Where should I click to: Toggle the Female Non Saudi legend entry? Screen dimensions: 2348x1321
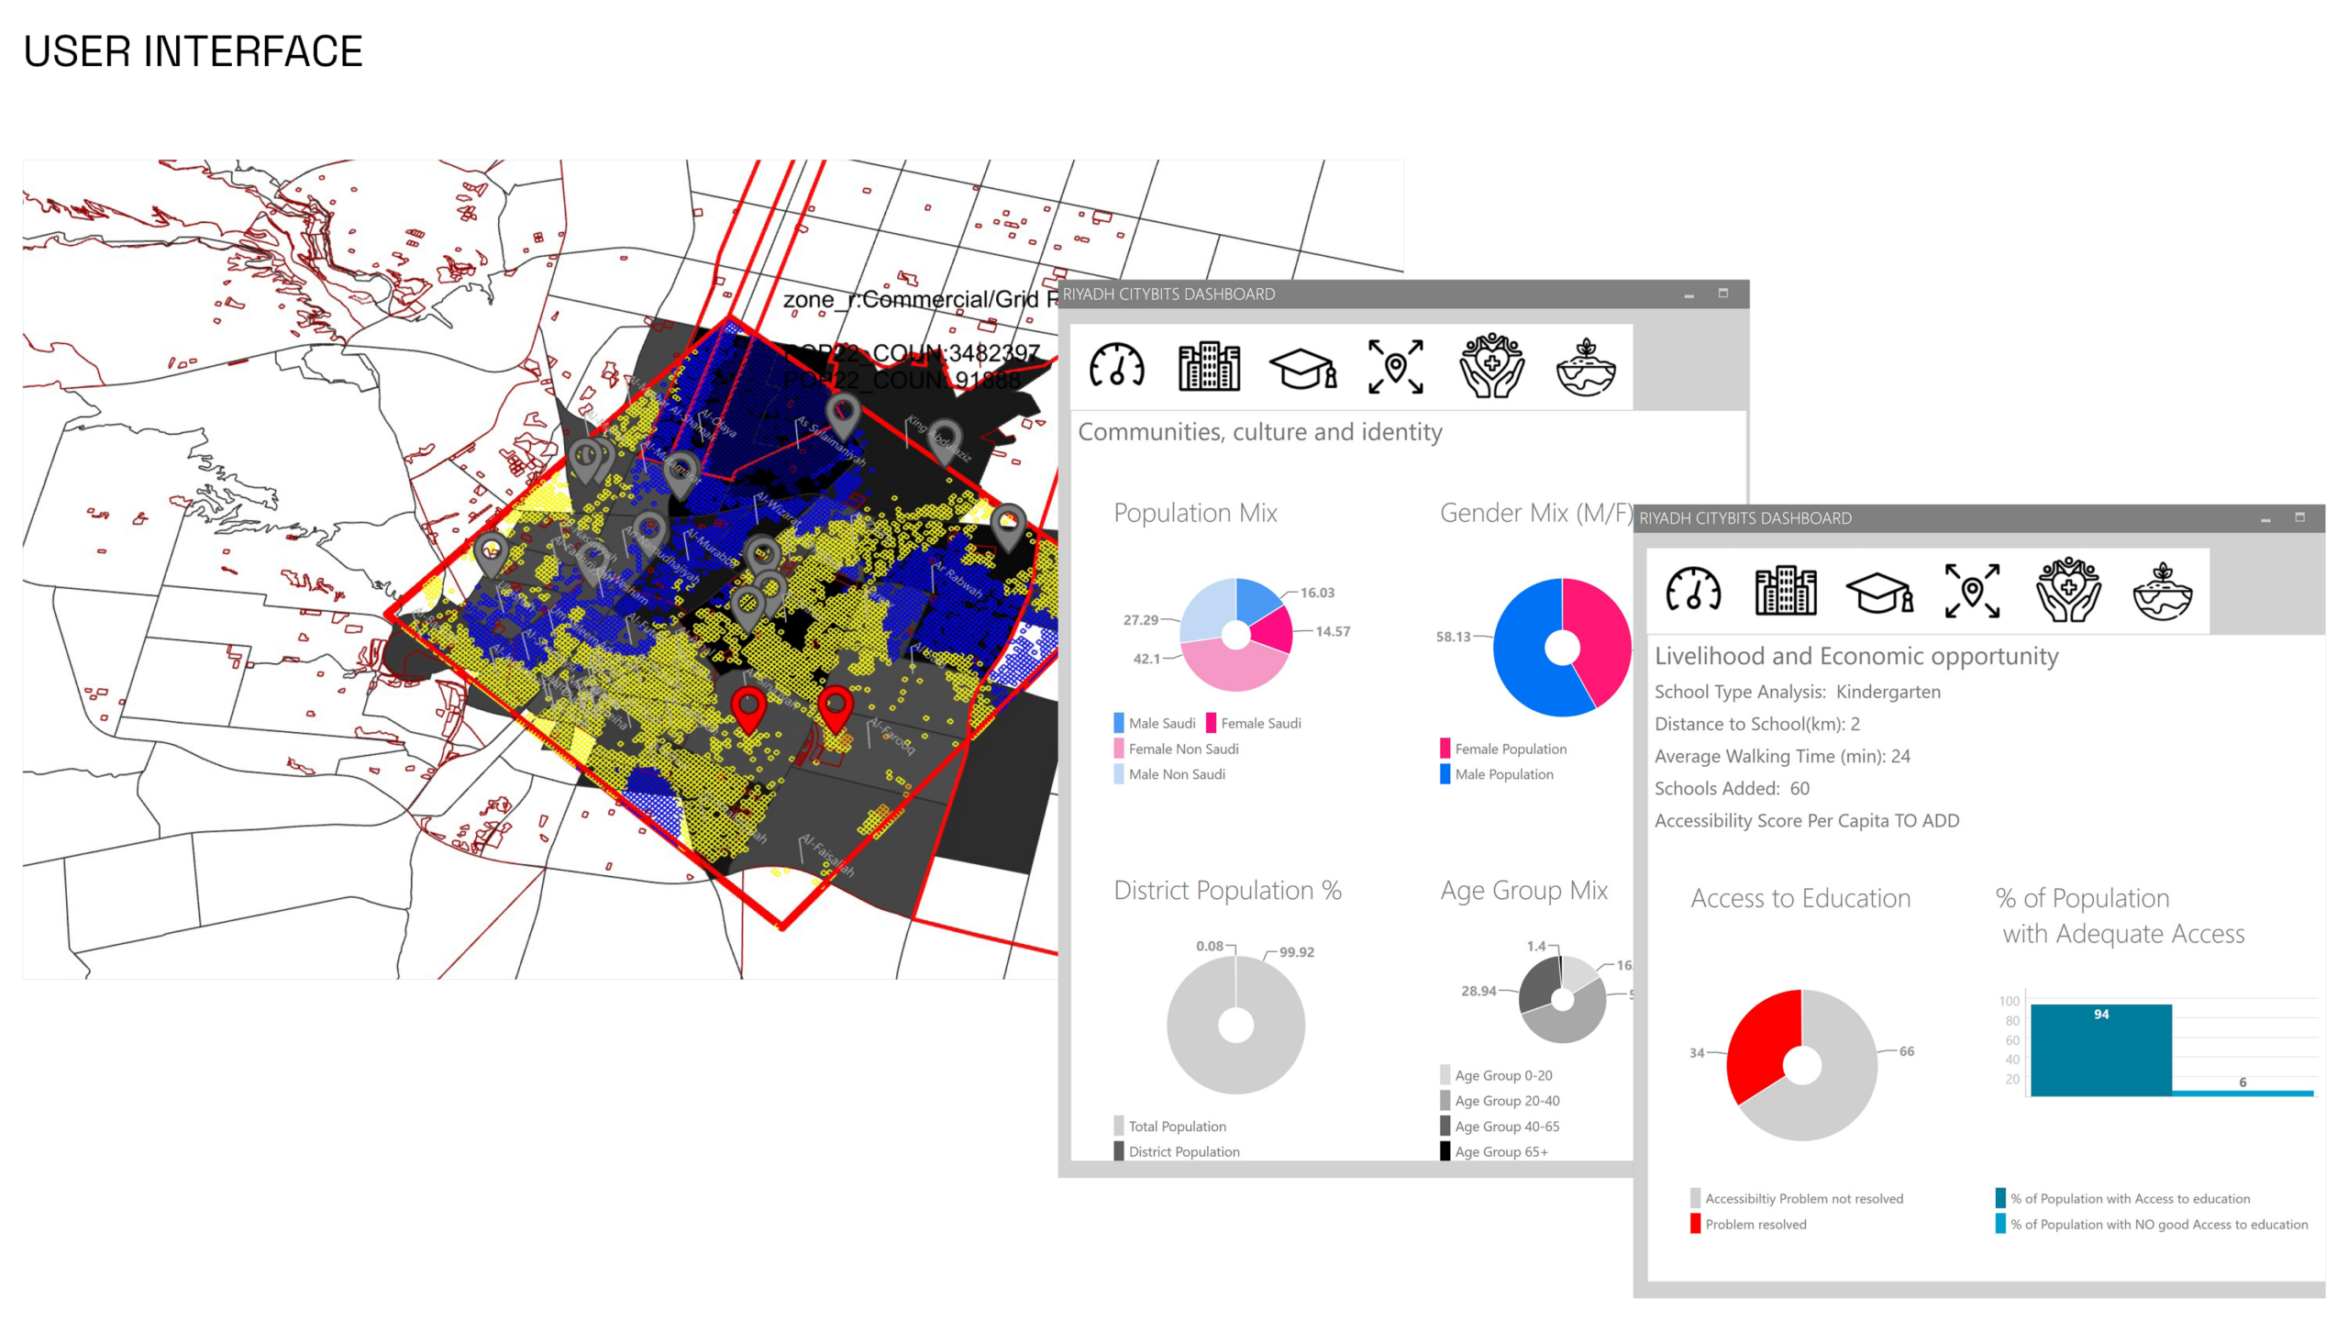coord(1176,749)
